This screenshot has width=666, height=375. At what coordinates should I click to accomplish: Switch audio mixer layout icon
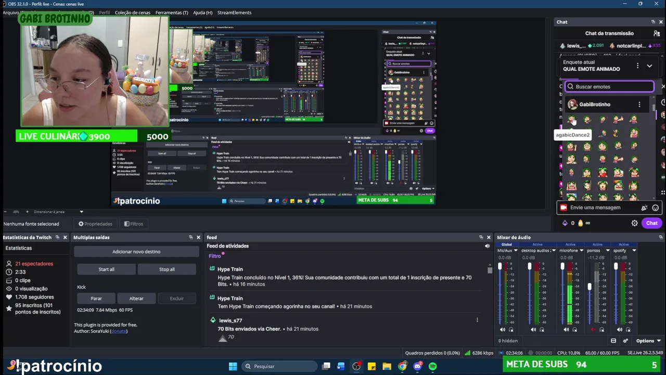[613, 341]
